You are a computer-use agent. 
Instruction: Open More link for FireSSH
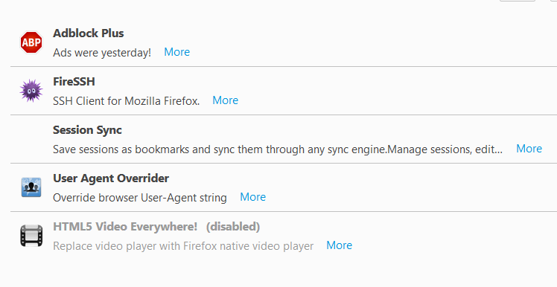click(225, 100)
